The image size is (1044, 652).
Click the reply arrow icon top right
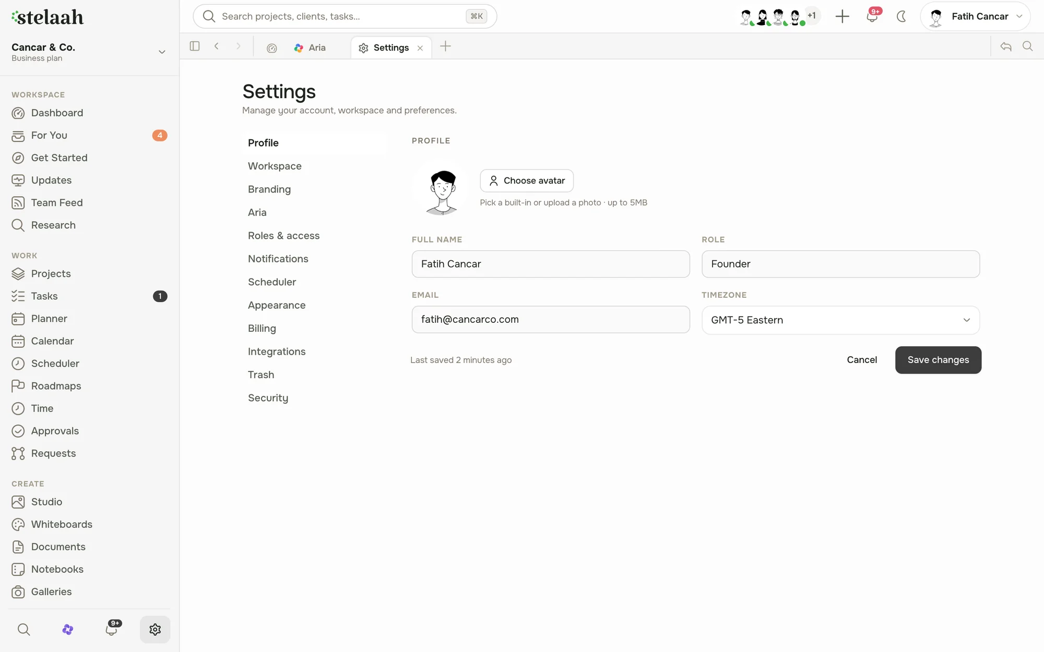1006,46
